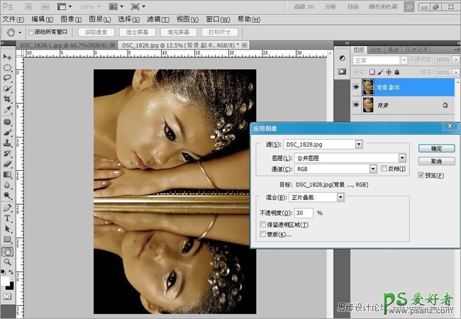Select the Type (T) tool
This screenshot has height=319, width=461.
pos(7,218)
